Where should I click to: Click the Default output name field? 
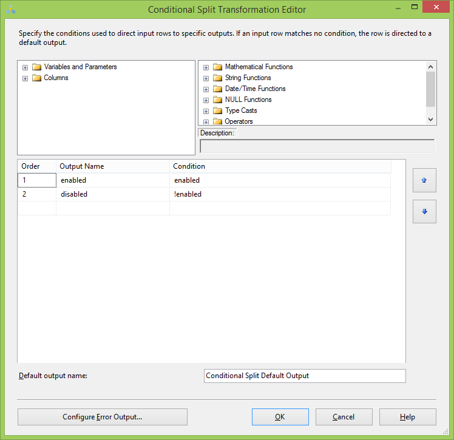click(305, 376)
